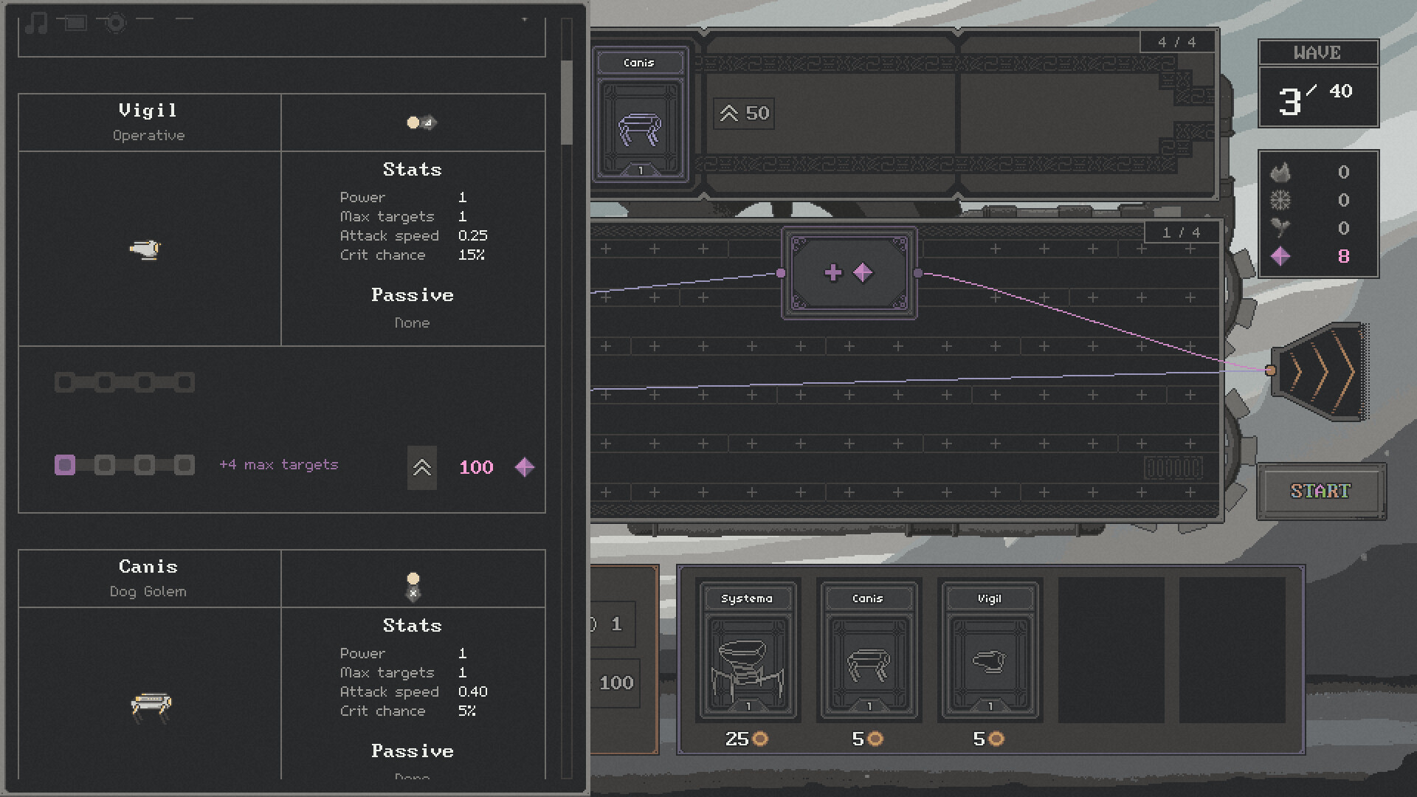Click the pink diamond currency icon in resources

pyautogui.click(x=1280, y=256)
